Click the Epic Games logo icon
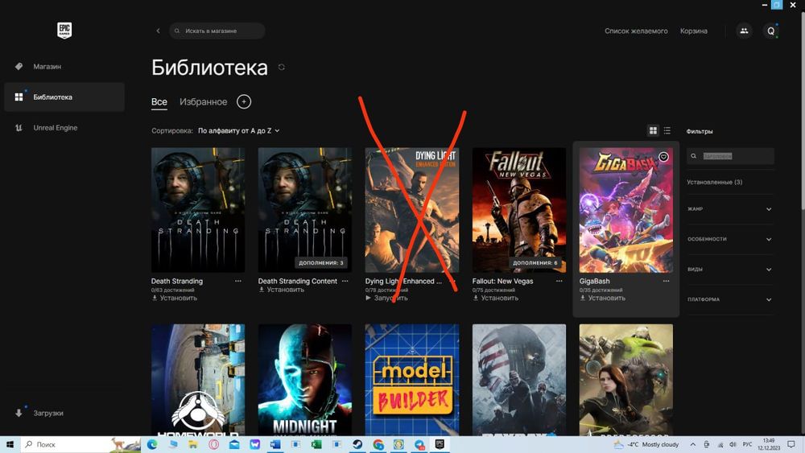 (64, 31)
